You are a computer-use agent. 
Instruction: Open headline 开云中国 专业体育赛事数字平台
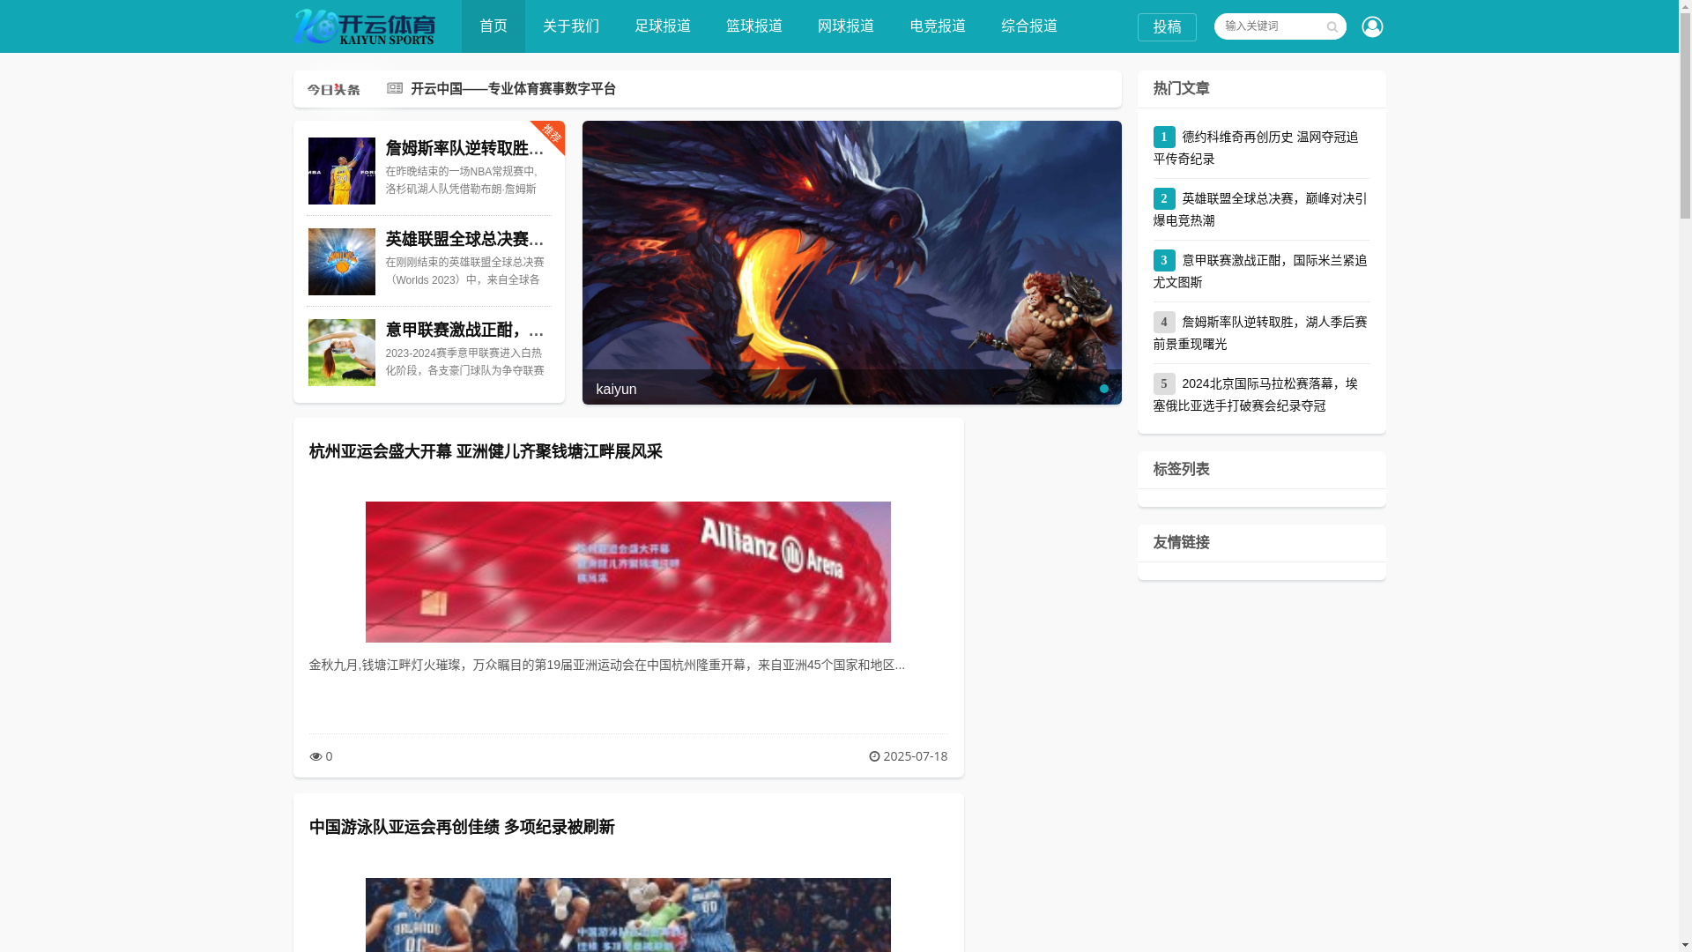(513, 89)
